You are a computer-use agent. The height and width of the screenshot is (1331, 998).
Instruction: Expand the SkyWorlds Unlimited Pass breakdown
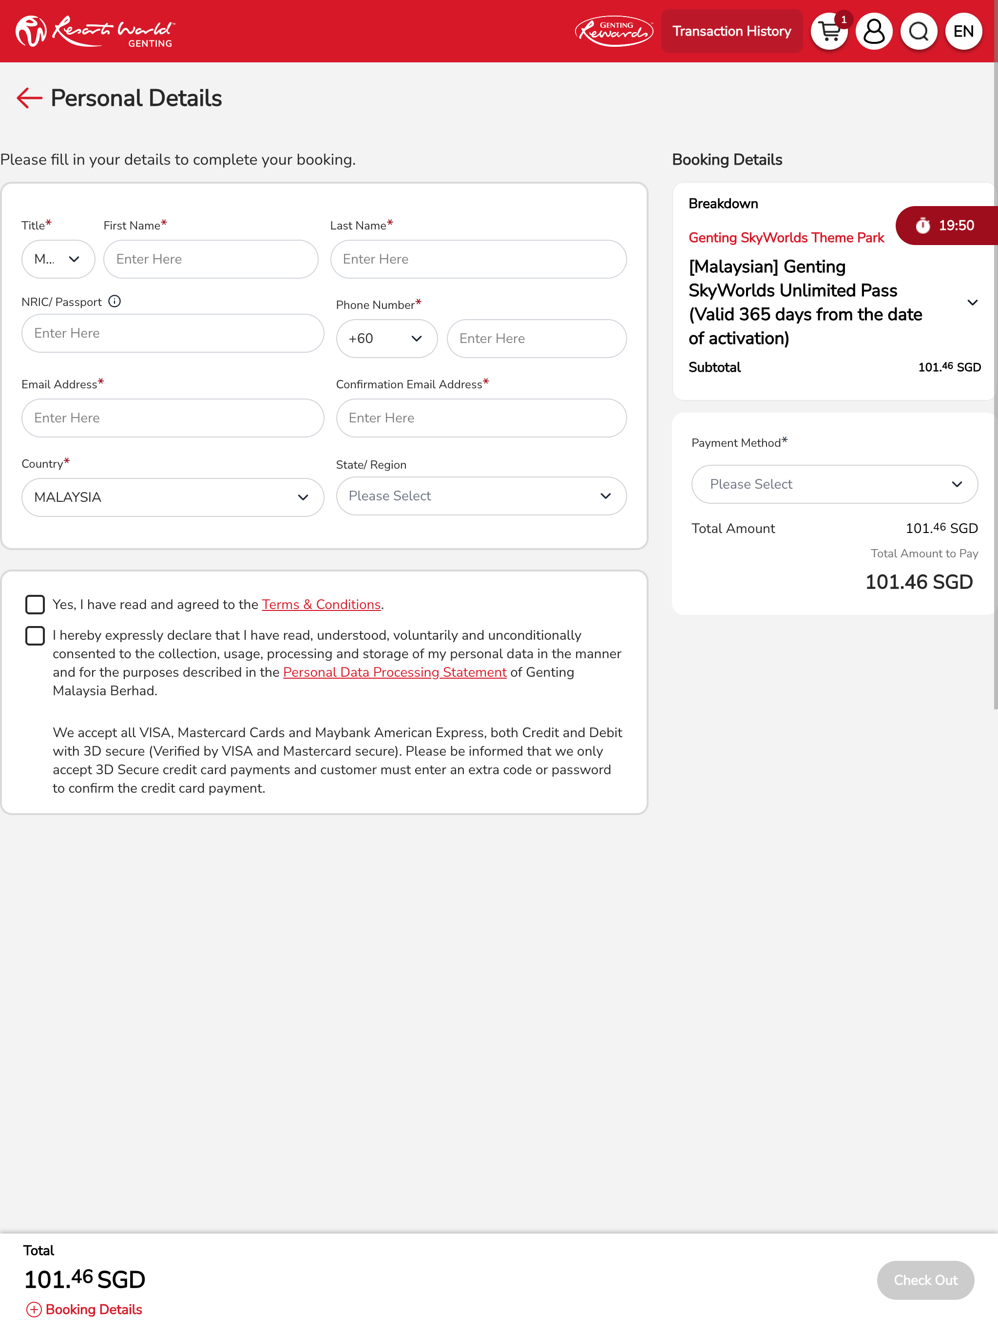(972, 303)
